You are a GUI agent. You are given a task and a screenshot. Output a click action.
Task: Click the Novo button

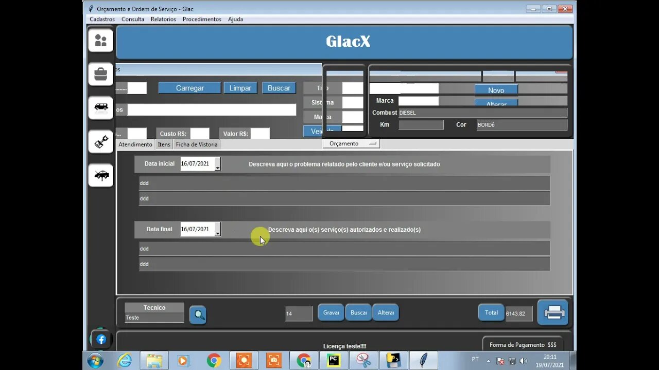click(496, 90)
